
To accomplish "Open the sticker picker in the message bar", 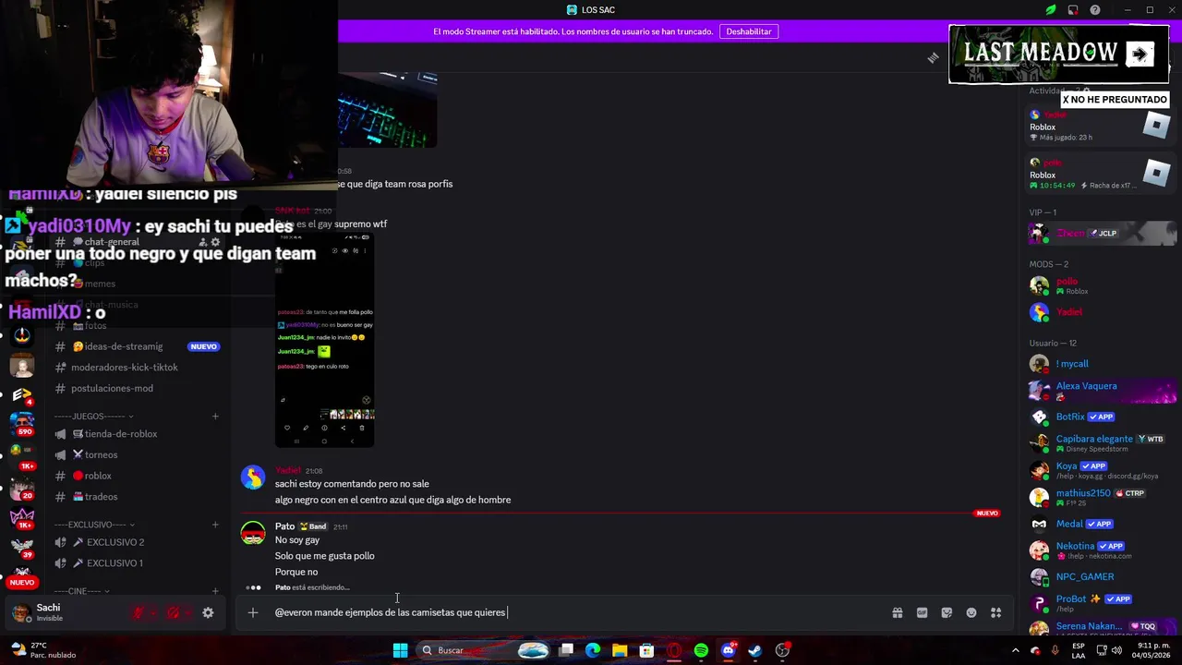I will pyautogui.click(x=947, y=612).
